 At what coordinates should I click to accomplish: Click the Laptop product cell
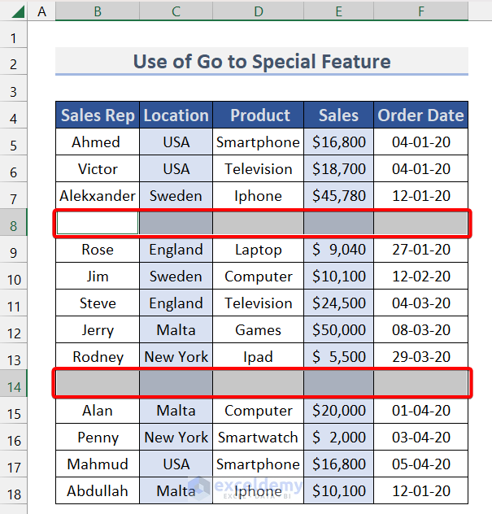coord(258,250)
